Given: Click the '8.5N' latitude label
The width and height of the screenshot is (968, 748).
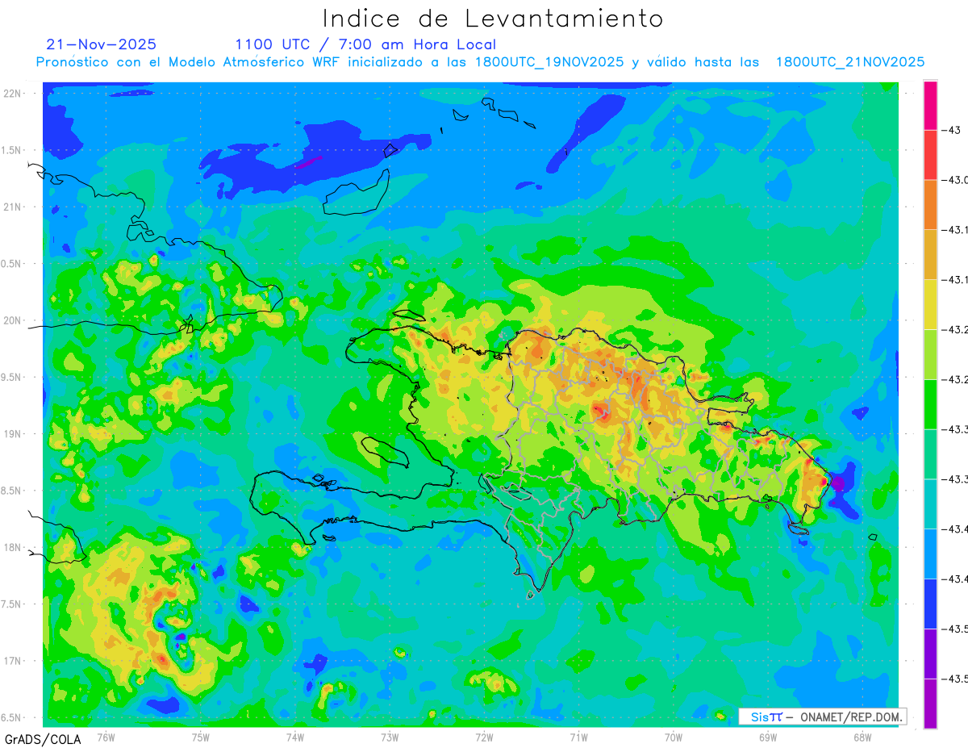Looking at the screenshot, I should pos(12,491).
